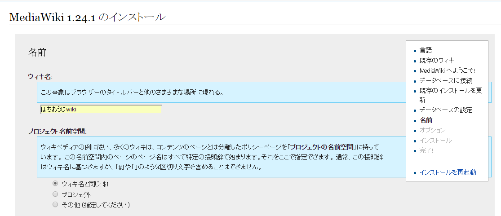Click the ウィキ名: field label
Screen dimensions: 501x216
coord(40,76)
